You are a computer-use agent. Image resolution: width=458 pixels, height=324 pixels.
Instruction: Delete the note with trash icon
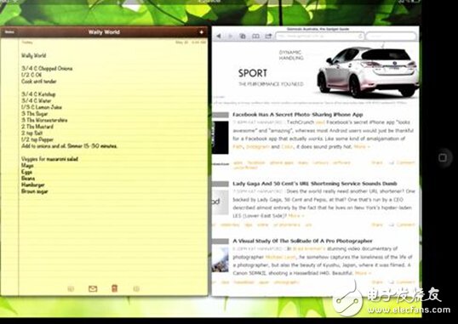coord(114,288)
